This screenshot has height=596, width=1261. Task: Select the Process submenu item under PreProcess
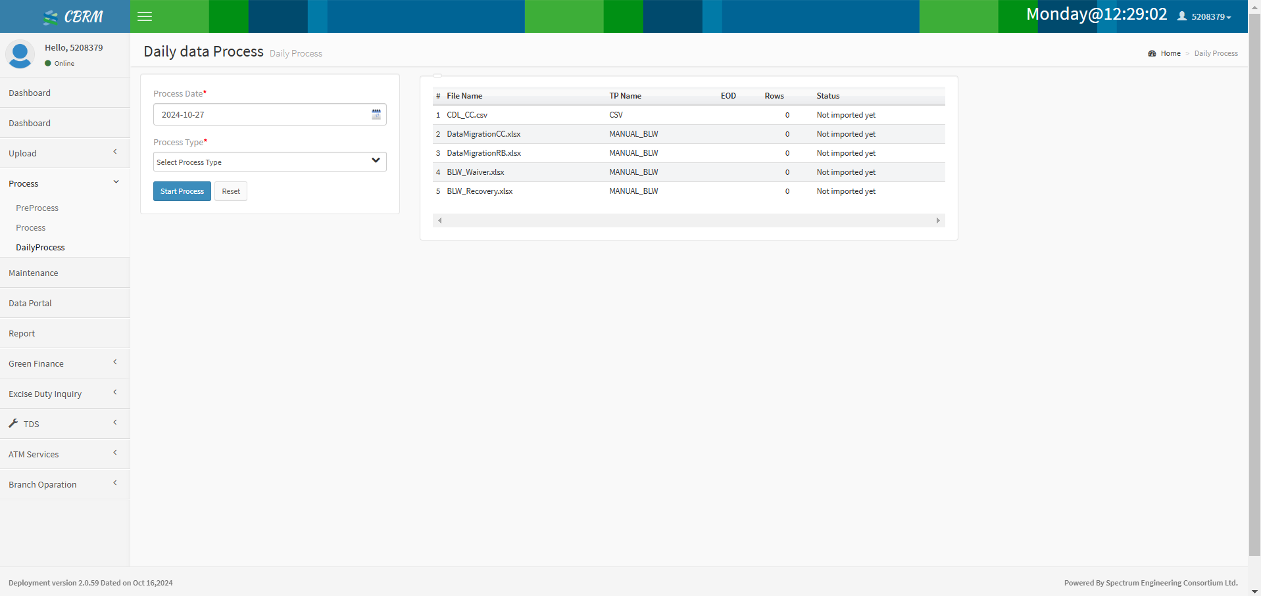click(31, 227)
